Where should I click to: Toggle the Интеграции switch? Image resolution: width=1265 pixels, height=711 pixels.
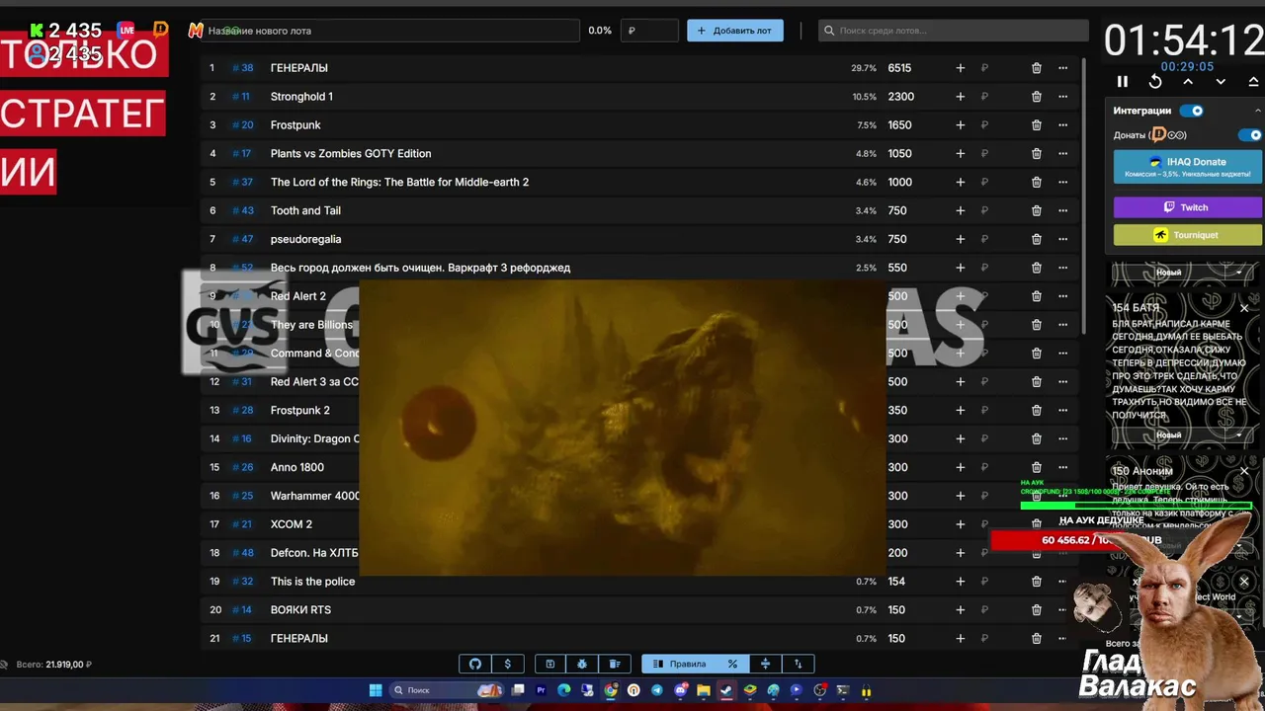[1192, 111]
